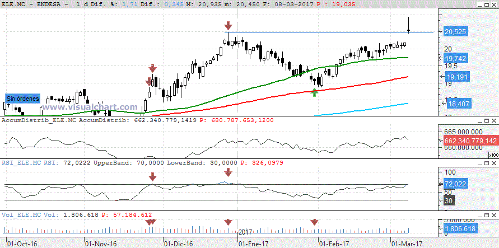Screen dimensions: 499x248
Task: Close the ENDESA price chart panel
Action: pos(493,5)
